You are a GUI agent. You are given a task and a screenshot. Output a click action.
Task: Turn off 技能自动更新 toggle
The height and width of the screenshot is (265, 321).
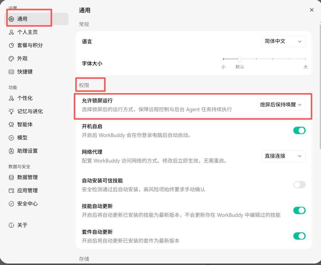[x=299, y=210]
